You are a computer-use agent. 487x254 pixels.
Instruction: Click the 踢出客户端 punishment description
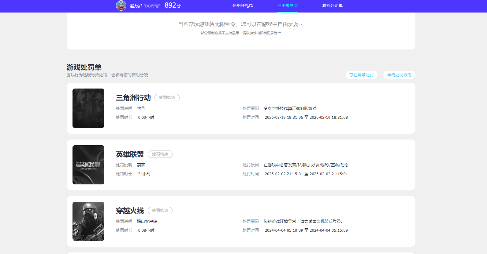(147, 221)
